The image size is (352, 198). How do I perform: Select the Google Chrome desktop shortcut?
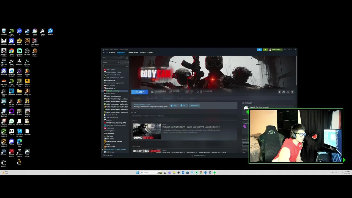pyautogui.click(x=12, y=52)
